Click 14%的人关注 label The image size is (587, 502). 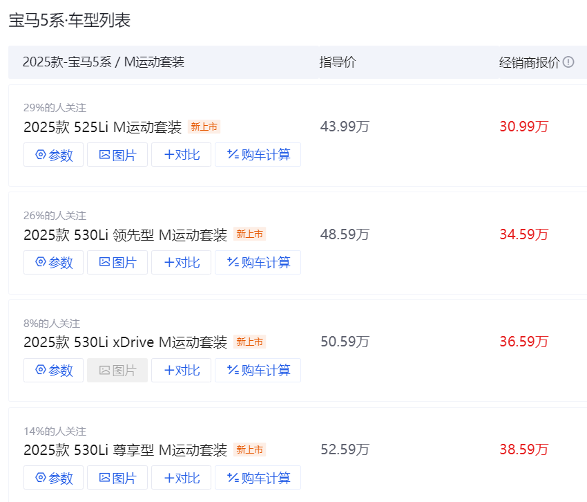55,431
